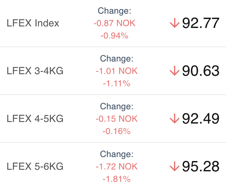Click the -0.94% percentage change

[x=115, y=36]
